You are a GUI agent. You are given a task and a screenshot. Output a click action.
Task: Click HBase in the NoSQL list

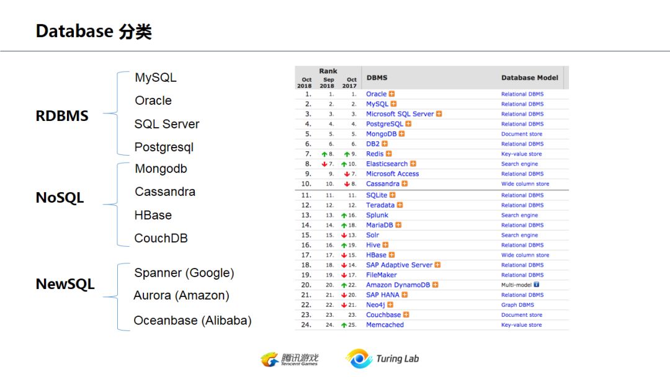(153, 215)
